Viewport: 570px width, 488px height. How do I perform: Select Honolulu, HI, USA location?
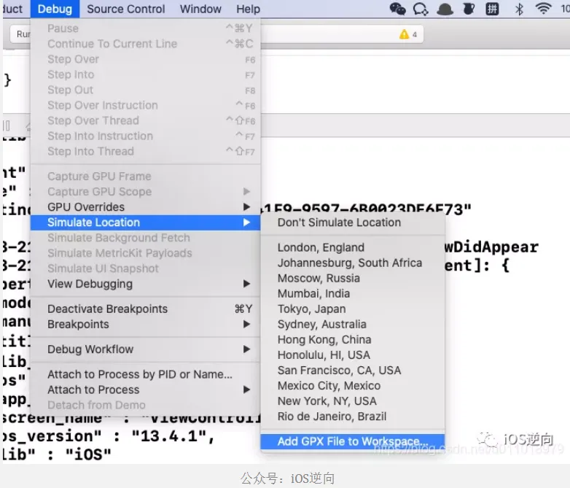[353, 355]
